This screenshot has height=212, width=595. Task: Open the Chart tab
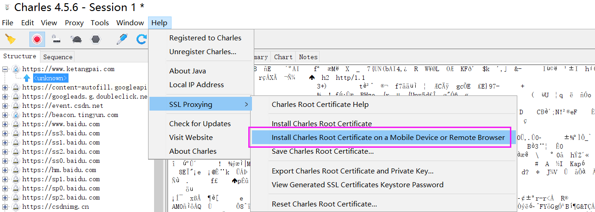pos(283,57)
